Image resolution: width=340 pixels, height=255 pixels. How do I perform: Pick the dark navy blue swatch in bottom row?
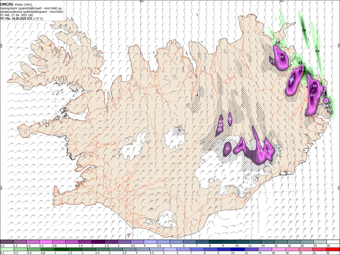237,249
